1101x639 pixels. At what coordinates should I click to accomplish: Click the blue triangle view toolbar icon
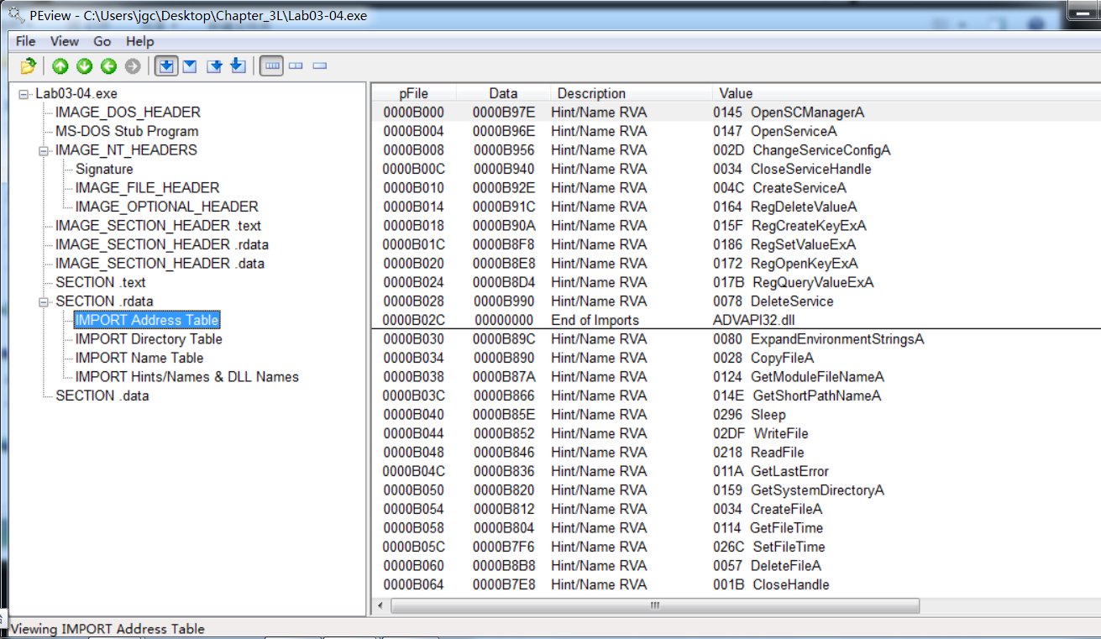tap(190, 66)
